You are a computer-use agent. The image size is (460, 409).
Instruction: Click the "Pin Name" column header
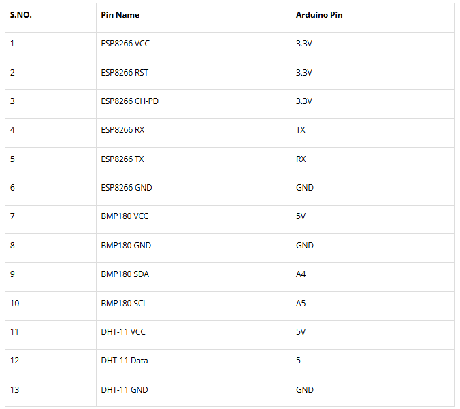click(x=120, y=15)
